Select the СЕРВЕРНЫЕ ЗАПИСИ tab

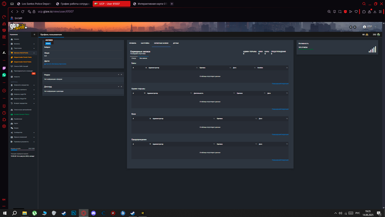(161, 43)
